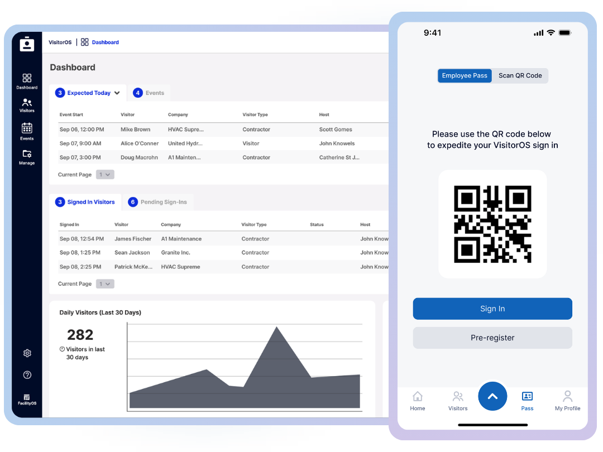Viewport: 603px width, 452px height.
Task: Click the Daily Visitors (Last 30 Days) title
Action: coord(100,312)
